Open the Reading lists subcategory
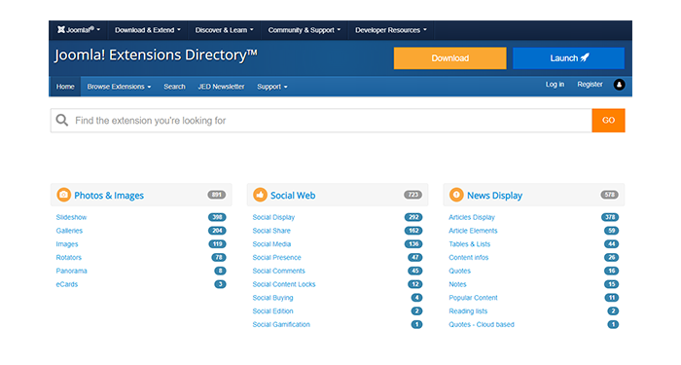The width and height of the screenshot is (681, 365). (x=468, y=311)
